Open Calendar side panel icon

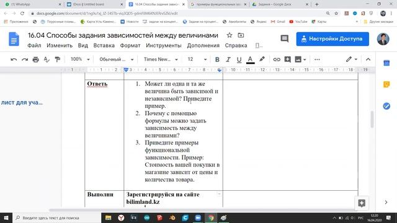point(386,63)
